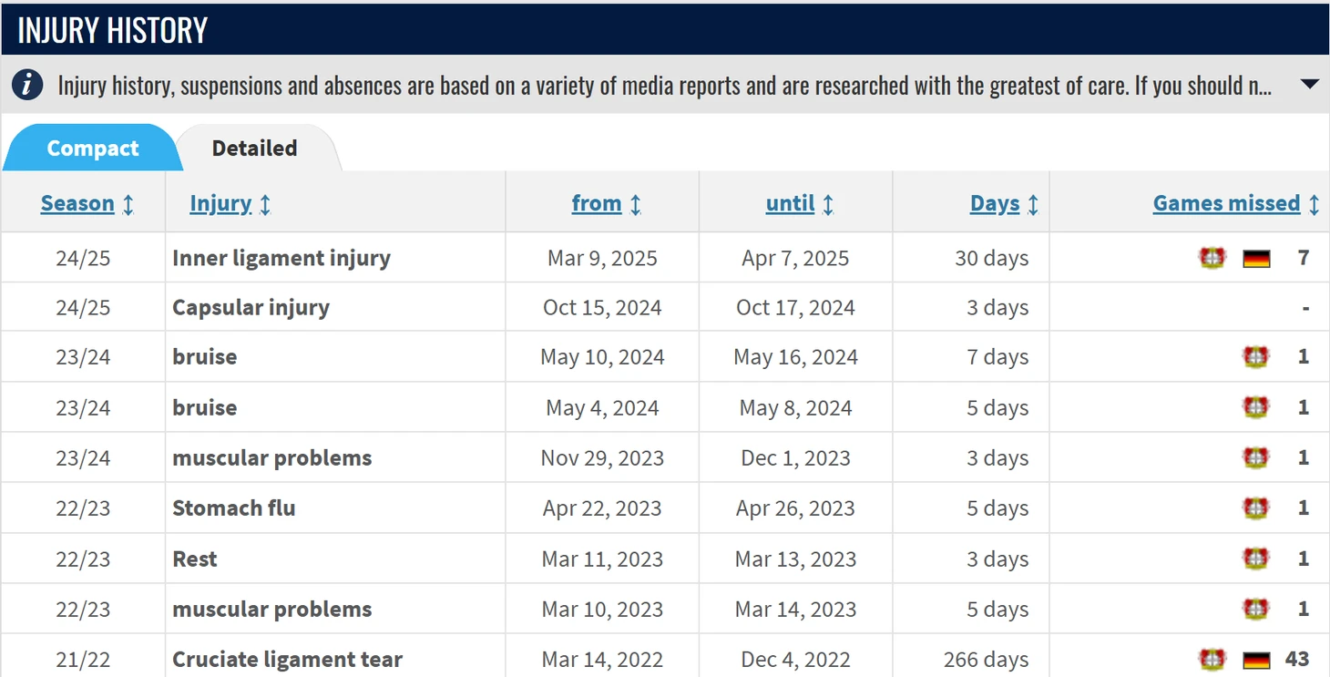Sort by the from date header
Screen dimensions: 1330x677
597,203
